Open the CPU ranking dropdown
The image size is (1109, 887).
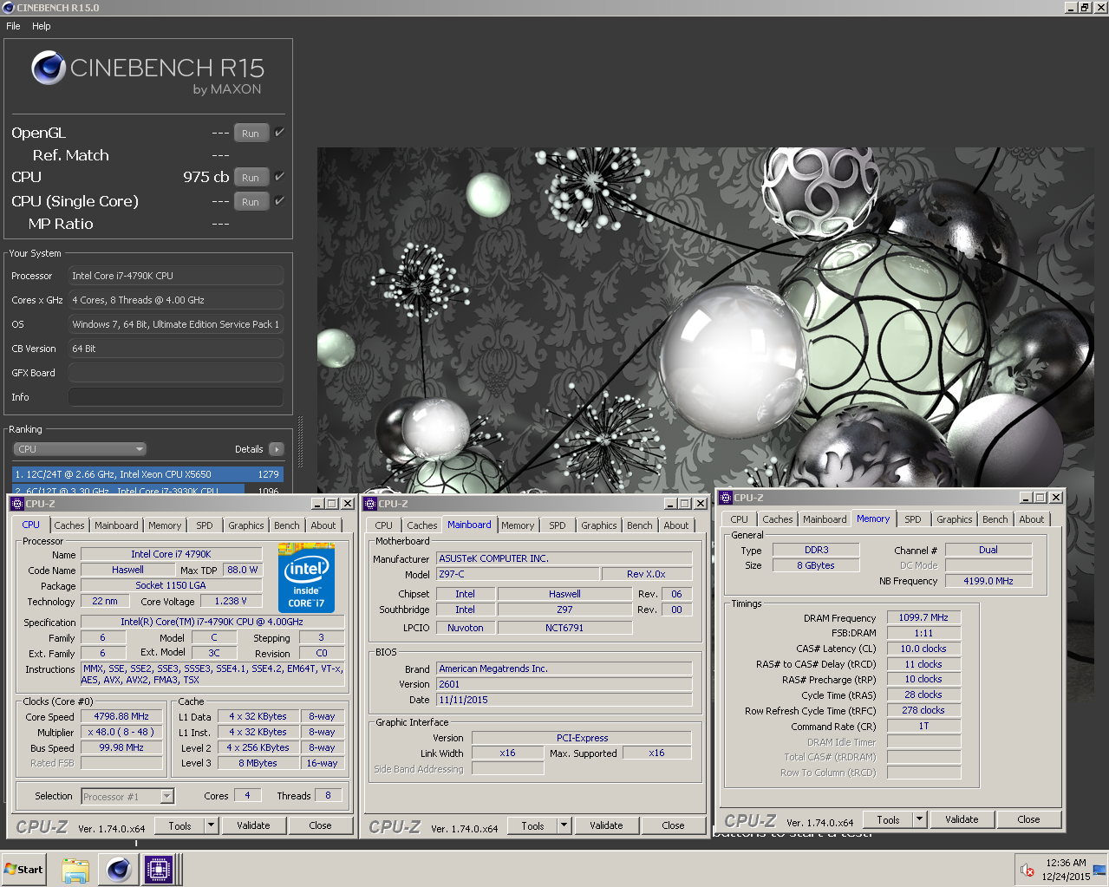click(80, 449)
